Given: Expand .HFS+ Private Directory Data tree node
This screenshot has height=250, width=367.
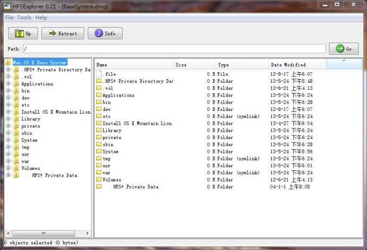Looking at the screenshot, I should pos(8,70).
